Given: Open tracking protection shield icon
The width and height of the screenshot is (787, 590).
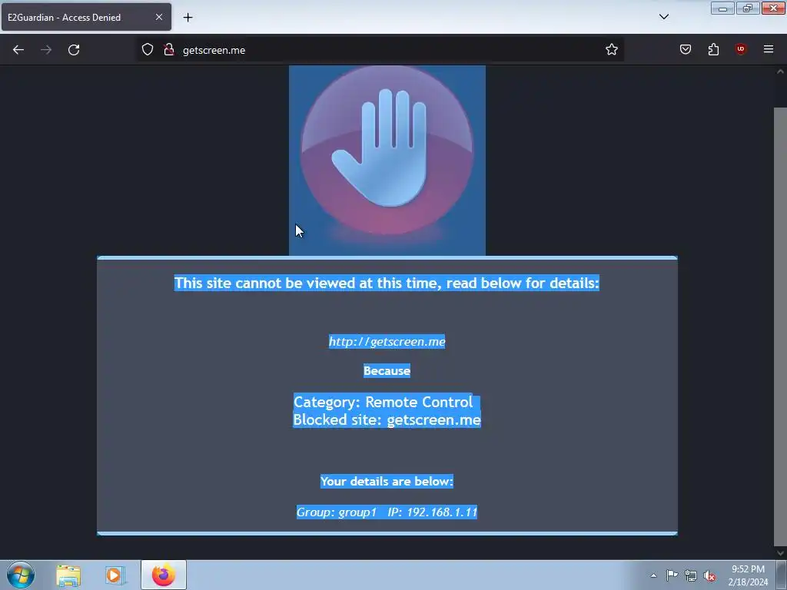Looking at the screenshot, I should click(x=147, y=50).
